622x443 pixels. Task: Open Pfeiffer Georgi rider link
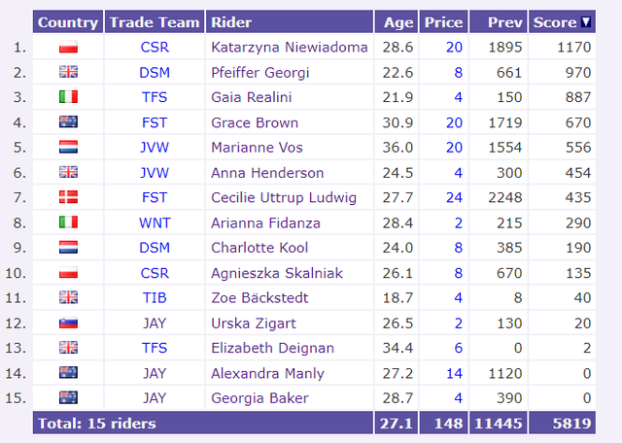(x=259, y=73)
